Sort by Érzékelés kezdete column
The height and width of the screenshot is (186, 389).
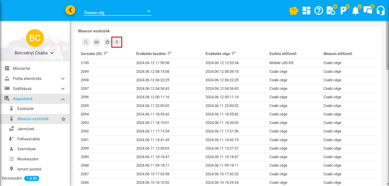[170, 53]
